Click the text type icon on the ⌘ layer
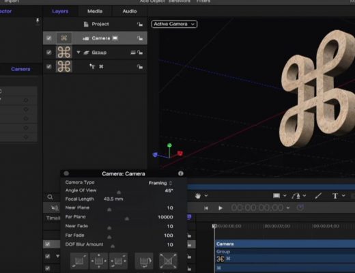Image resolution: width=355 pixels, height=273 pixels. click(92, 66)
